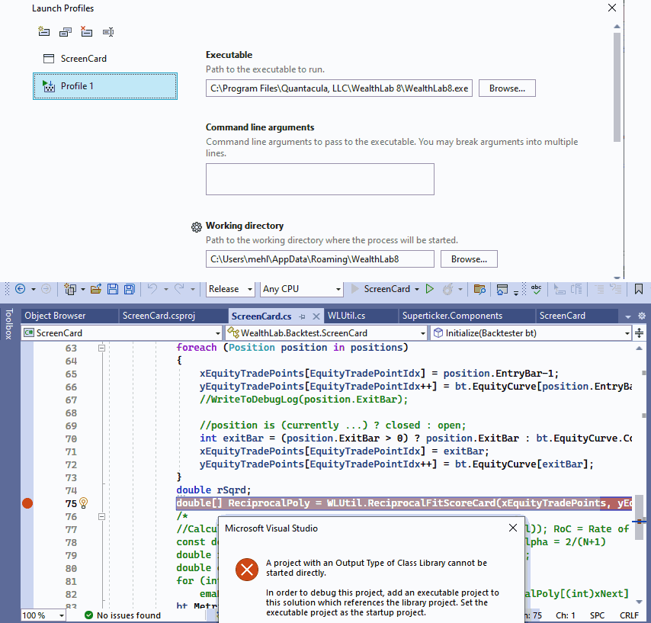This screenshot has height=623, width=651.
Task: Toggle the breakpoint on line 75
Action: 28,503
